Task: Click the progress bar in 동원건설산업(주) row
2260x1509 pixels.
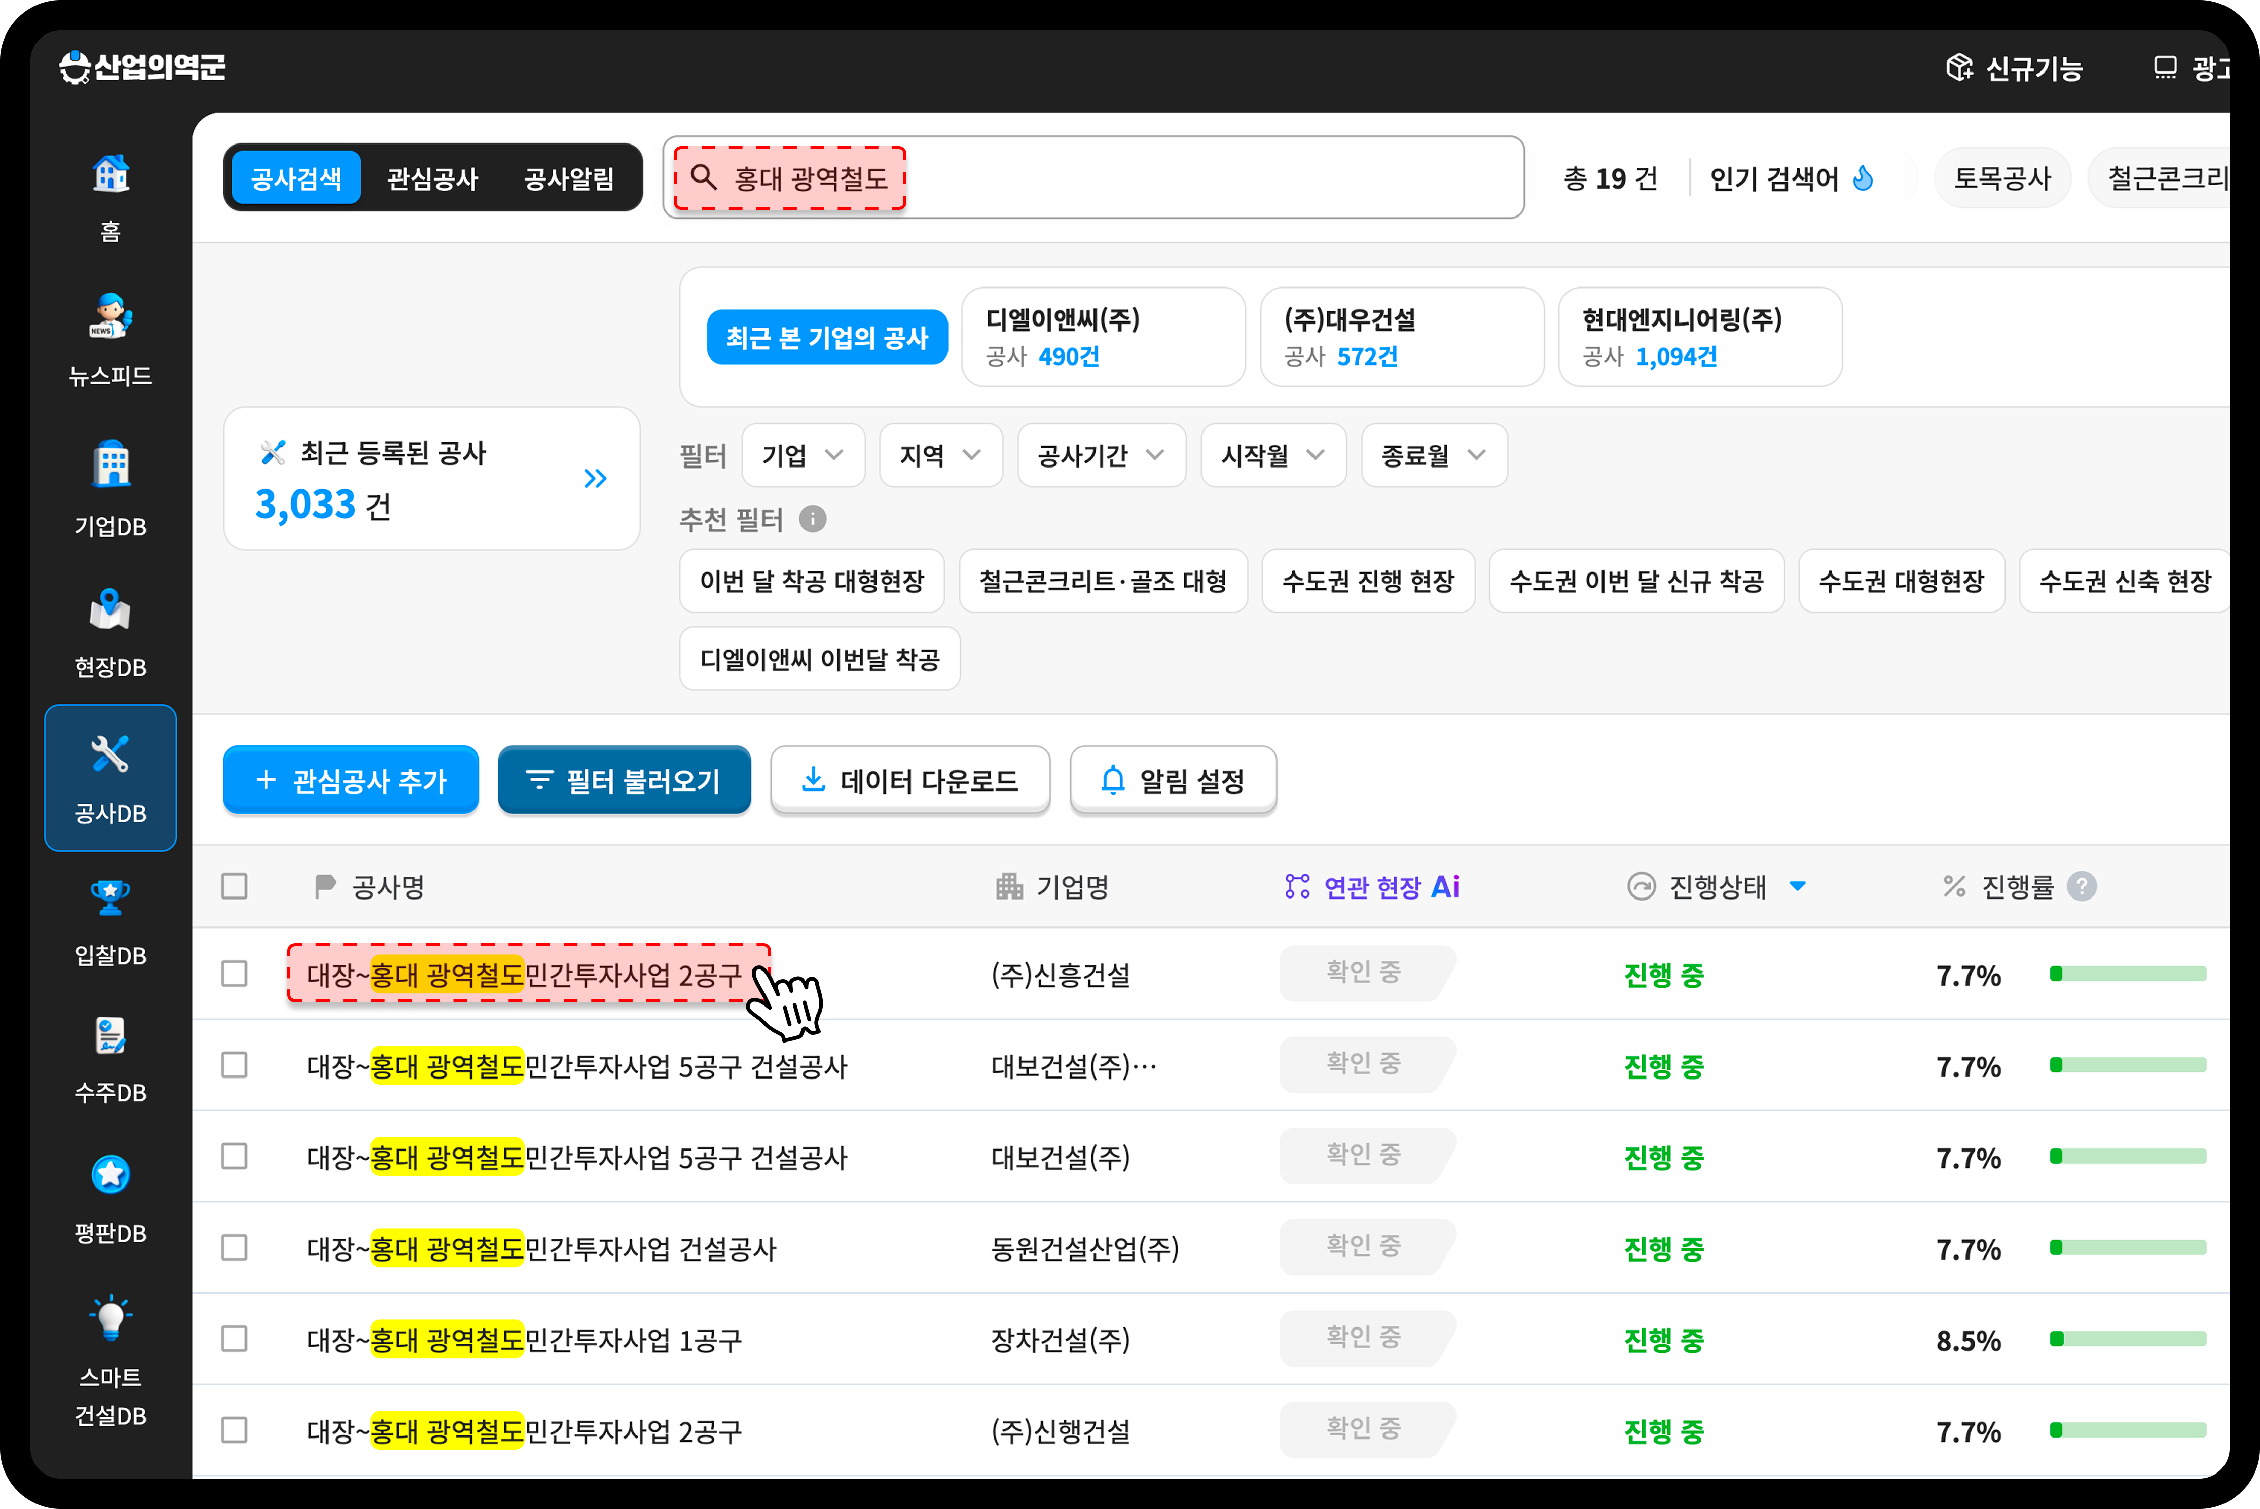Action: tap(2128, 1248)
